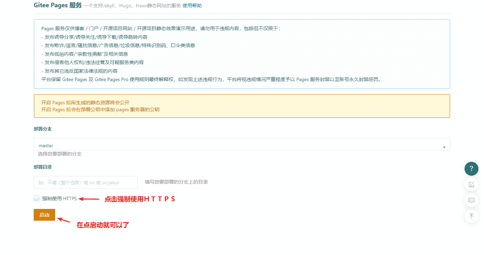Focus the 部署目录 directory input field

[85, 182]
